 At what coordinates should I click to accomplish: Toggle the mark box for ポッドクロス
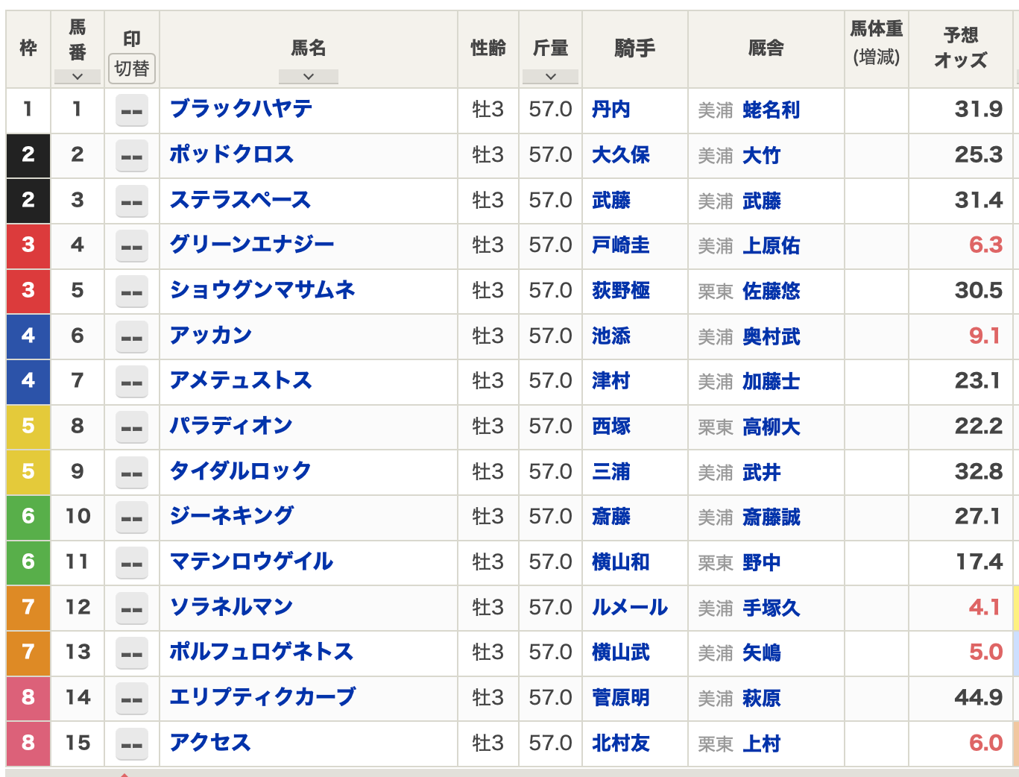132,157
